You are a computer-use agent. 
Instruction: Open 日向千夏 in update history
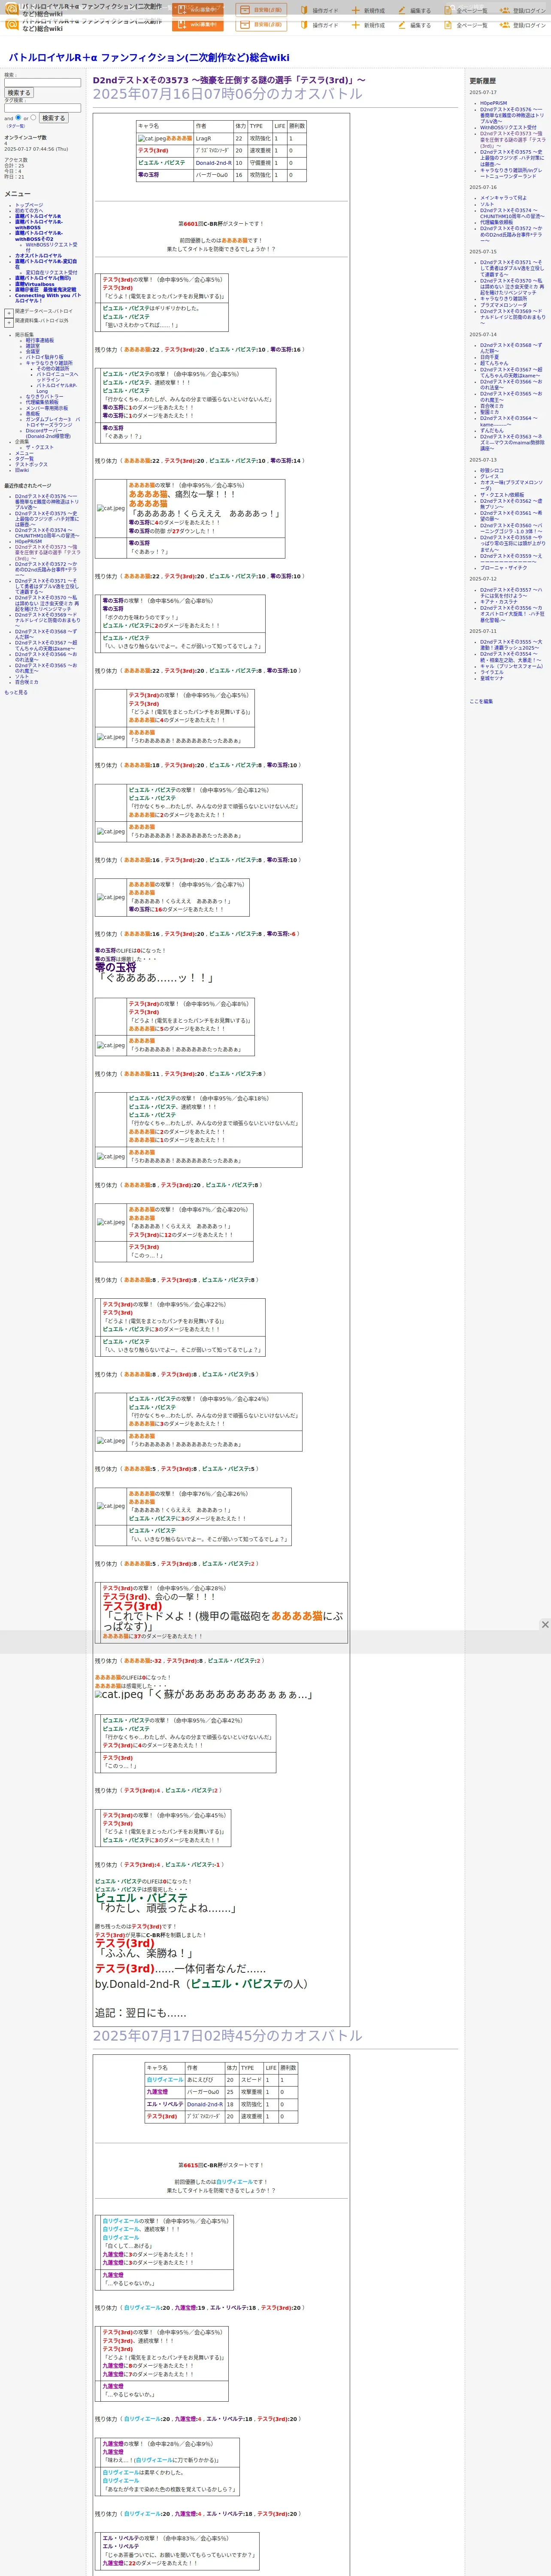point(489,357)
